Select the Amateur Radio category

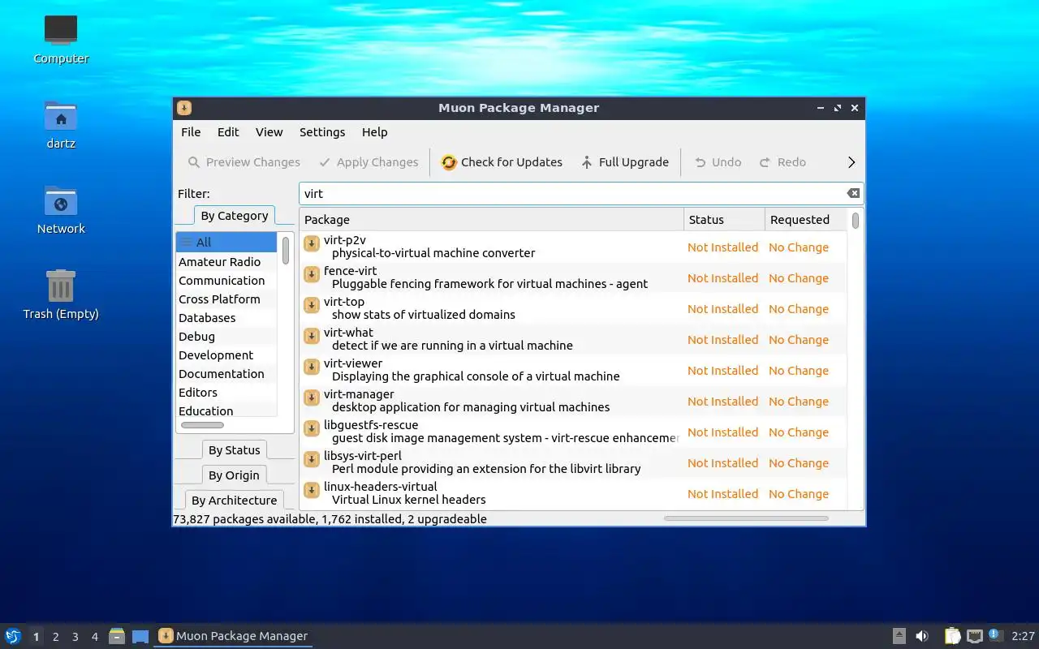(x=226, y=262)
